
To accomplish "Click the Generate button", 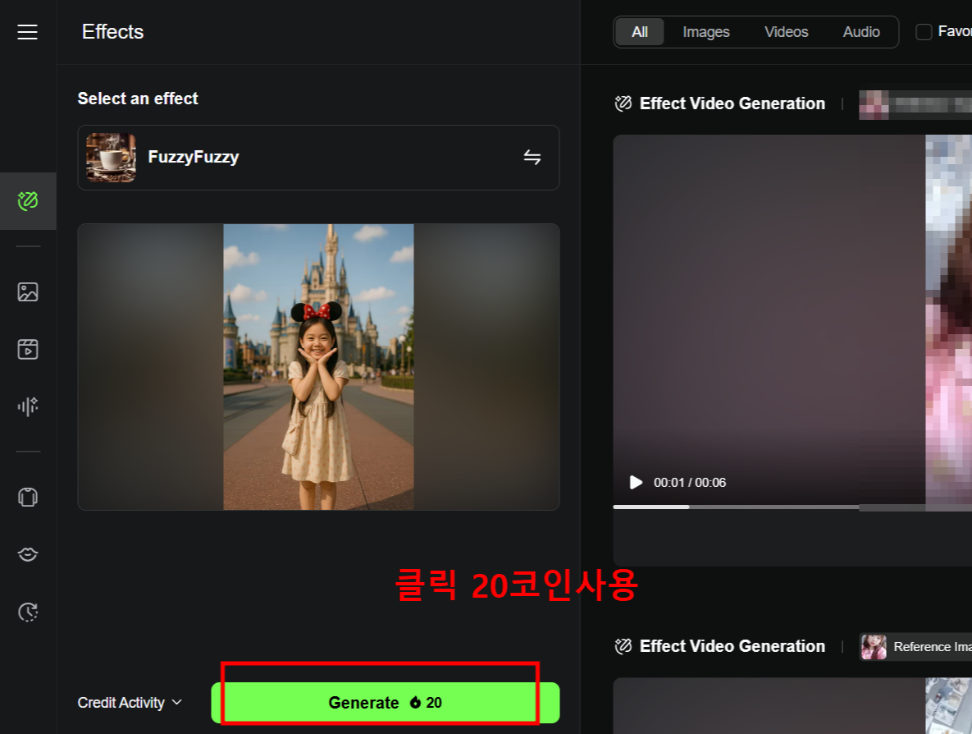I will (x=385, y=703).
